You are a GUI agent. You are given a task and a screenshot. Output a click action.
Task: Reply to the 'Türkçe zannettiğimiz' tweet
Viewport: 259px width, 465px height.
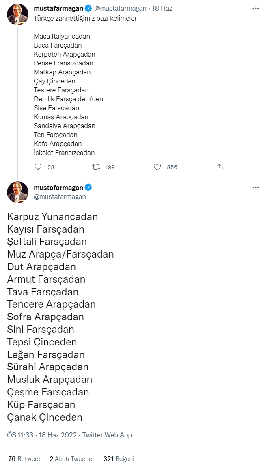(38, 167)
